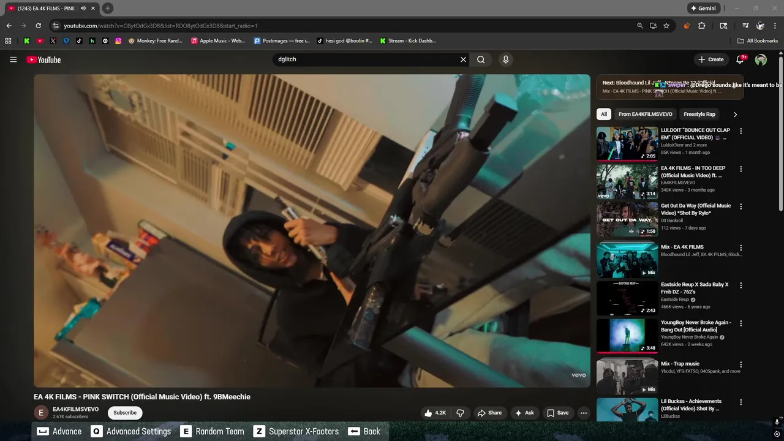Expand the Next up mix panel
The image size is (784, 441).
[x=670, y=87]
